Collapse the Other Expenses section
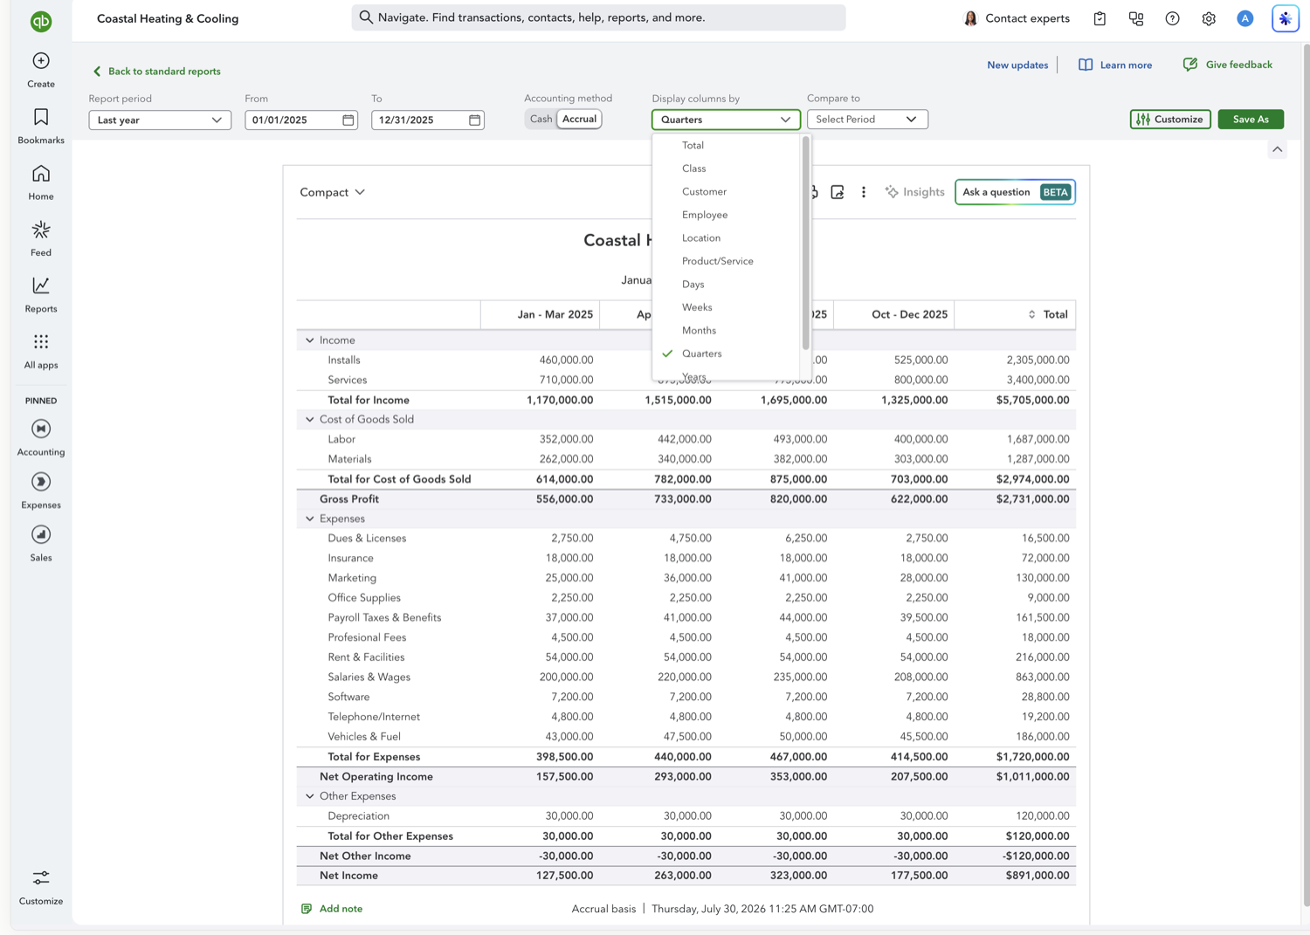Screen dimensions: 1310x935 pos(310,796)
